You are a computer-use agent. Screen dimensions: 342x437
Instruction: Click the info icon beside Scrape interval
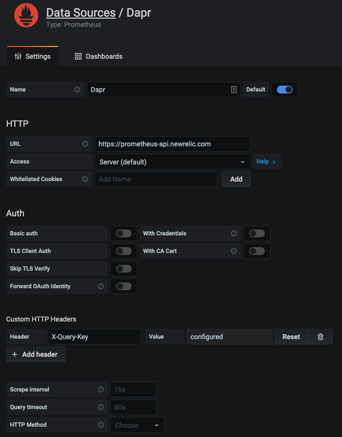pyautogui.click(x=102, y=390)
